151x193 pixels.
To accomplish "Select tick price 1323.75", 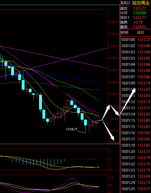I will [x=144, y=183].
